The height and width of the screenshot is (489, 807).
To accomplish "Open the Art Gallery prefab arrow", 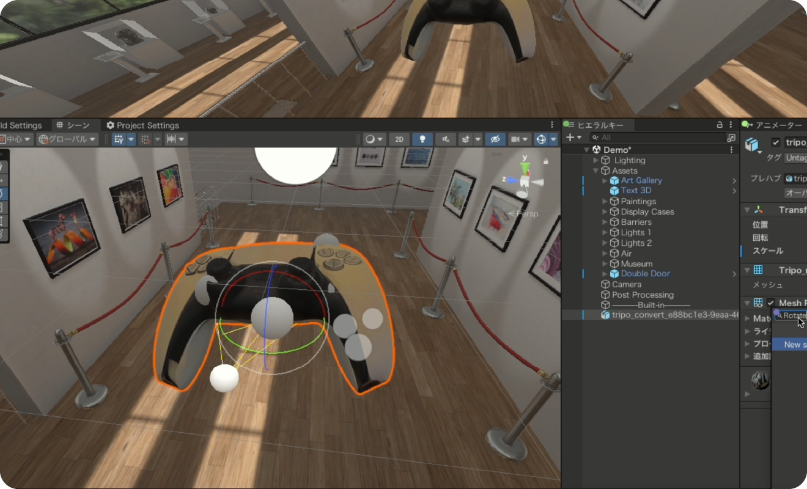I will click(x=734, y=180).
